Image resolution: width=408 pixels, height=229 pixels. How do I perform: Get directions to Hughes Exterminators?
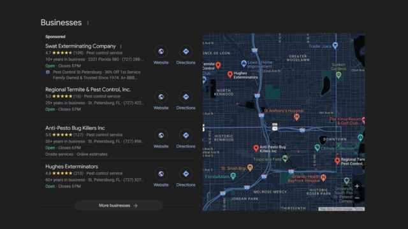186,174
